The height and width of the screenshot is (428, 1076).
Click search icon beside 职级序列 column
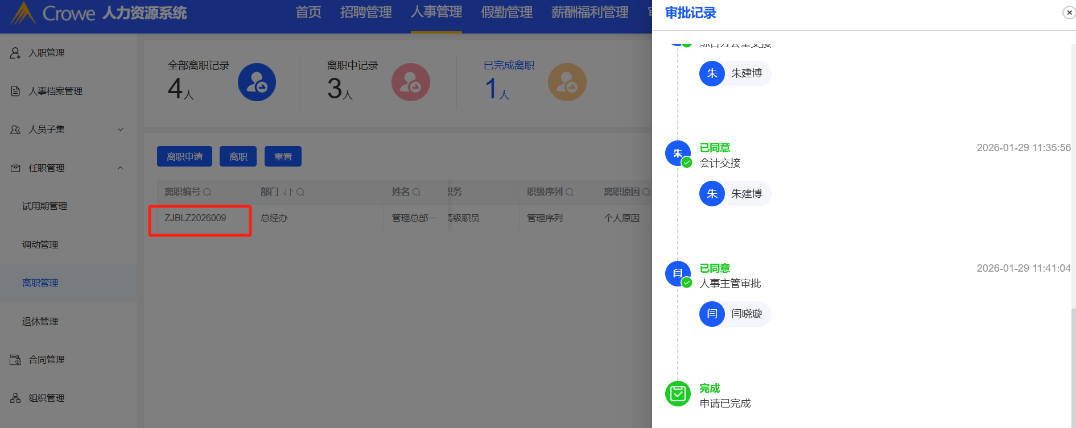(570, 192)
